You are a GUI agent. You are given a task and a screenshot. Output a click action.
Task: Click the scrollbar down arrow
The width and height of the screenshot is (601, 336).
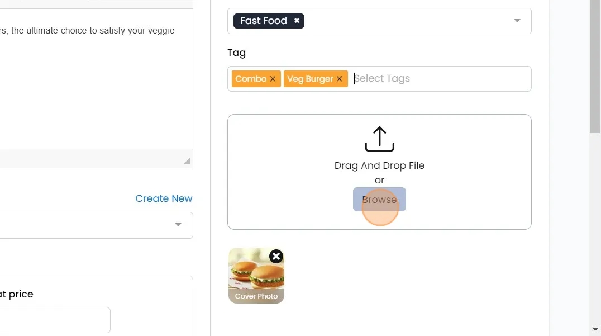click(x=595, y=329)
